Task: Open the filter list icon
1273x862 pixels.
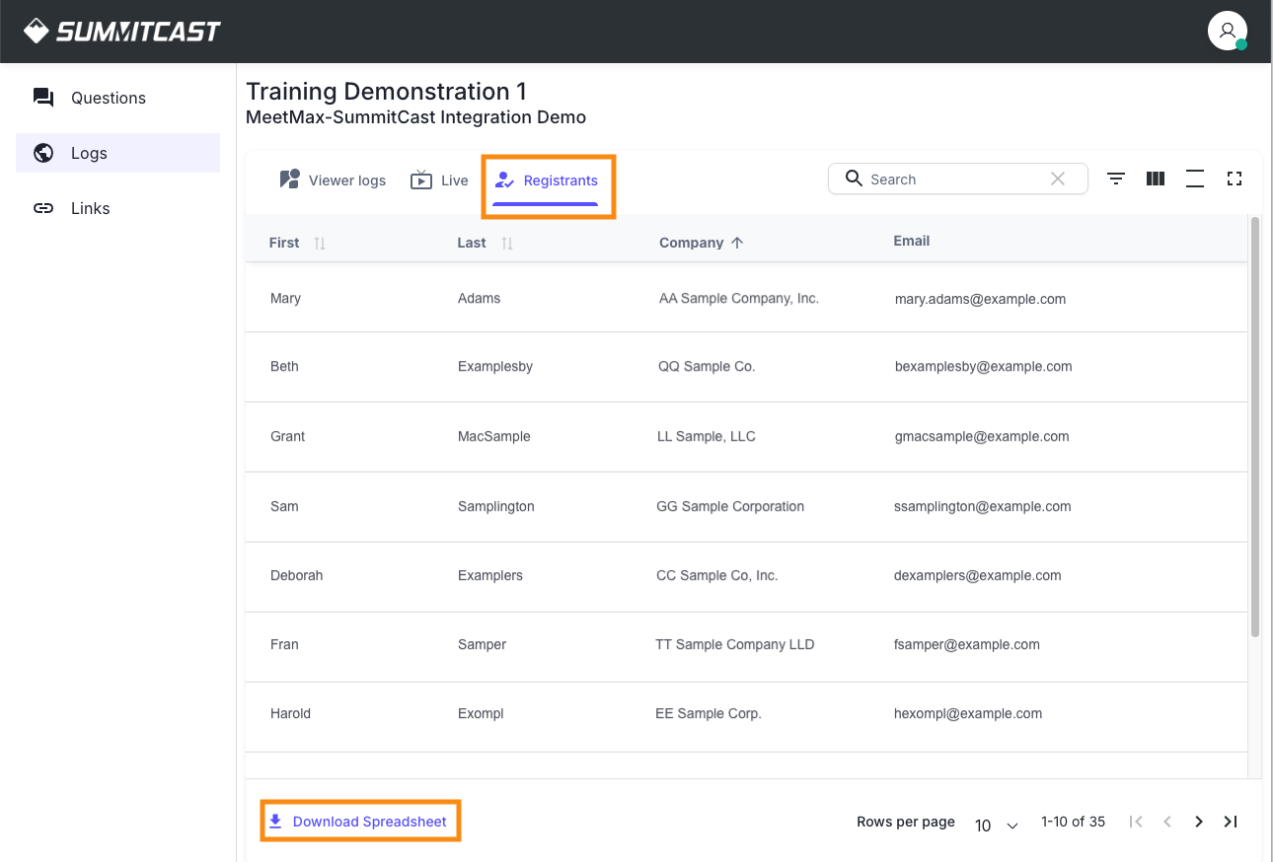Action: (1116, 179)
